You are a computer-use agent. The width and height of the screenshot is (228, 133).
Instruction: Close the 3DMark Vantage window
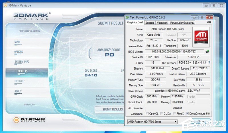tap(221, 5)
